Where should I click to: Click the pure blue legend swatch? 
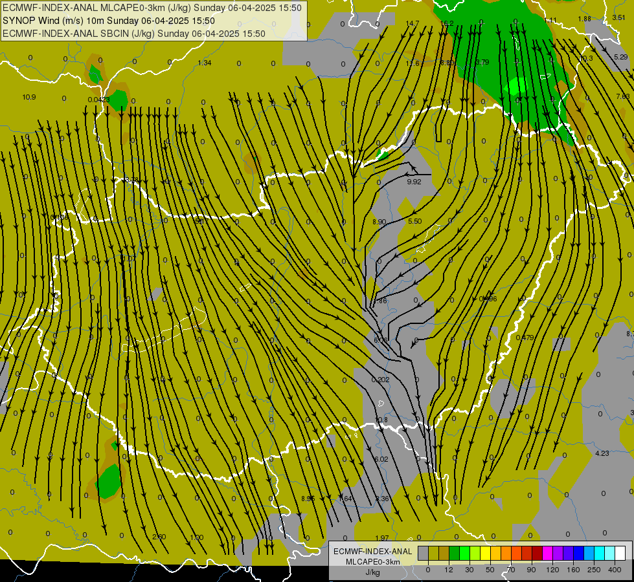579,553
